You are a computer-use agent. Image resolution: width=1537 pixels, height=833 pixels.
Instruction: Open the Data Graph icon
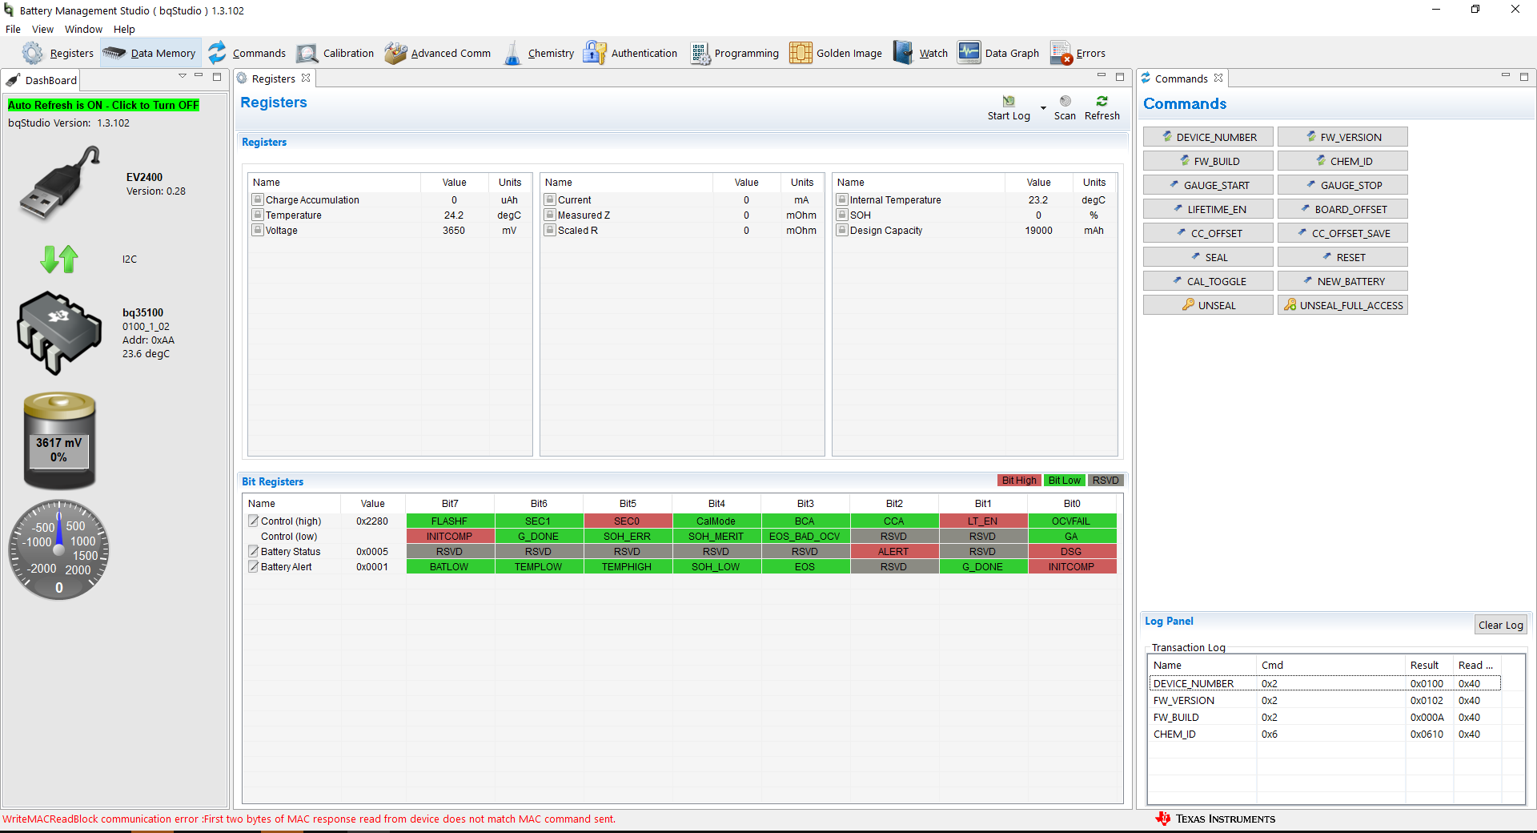point(969,53)
